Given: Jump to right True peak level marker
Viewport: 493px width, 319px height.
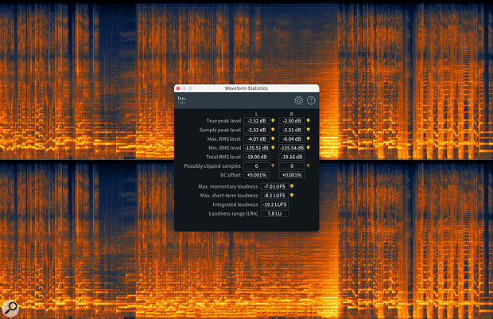Looking at the screenshot, I should click(x=309, y=120).
